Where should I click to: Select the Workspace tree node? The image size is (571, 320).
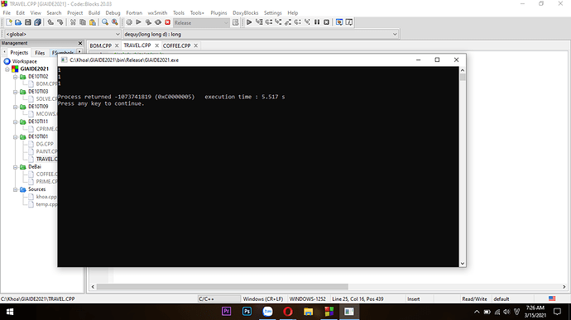point(24,61)
